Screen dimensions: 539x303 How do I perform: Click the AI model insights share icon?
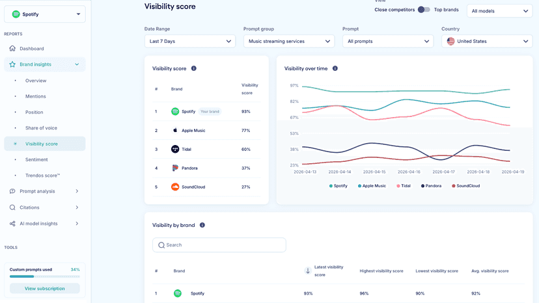pyautogui.click(x=12, y=224)
